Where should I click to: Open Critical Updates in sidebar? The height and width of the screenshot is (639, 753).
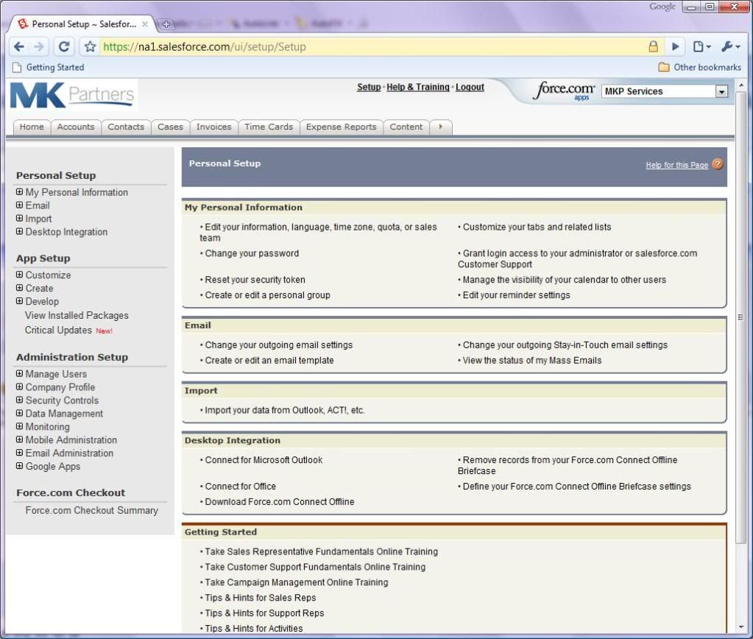(x=58, y=330)
